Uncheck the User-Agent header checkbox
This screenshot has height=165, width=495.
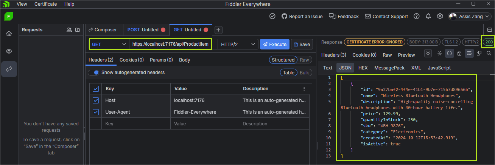click(x=96, y=112)
